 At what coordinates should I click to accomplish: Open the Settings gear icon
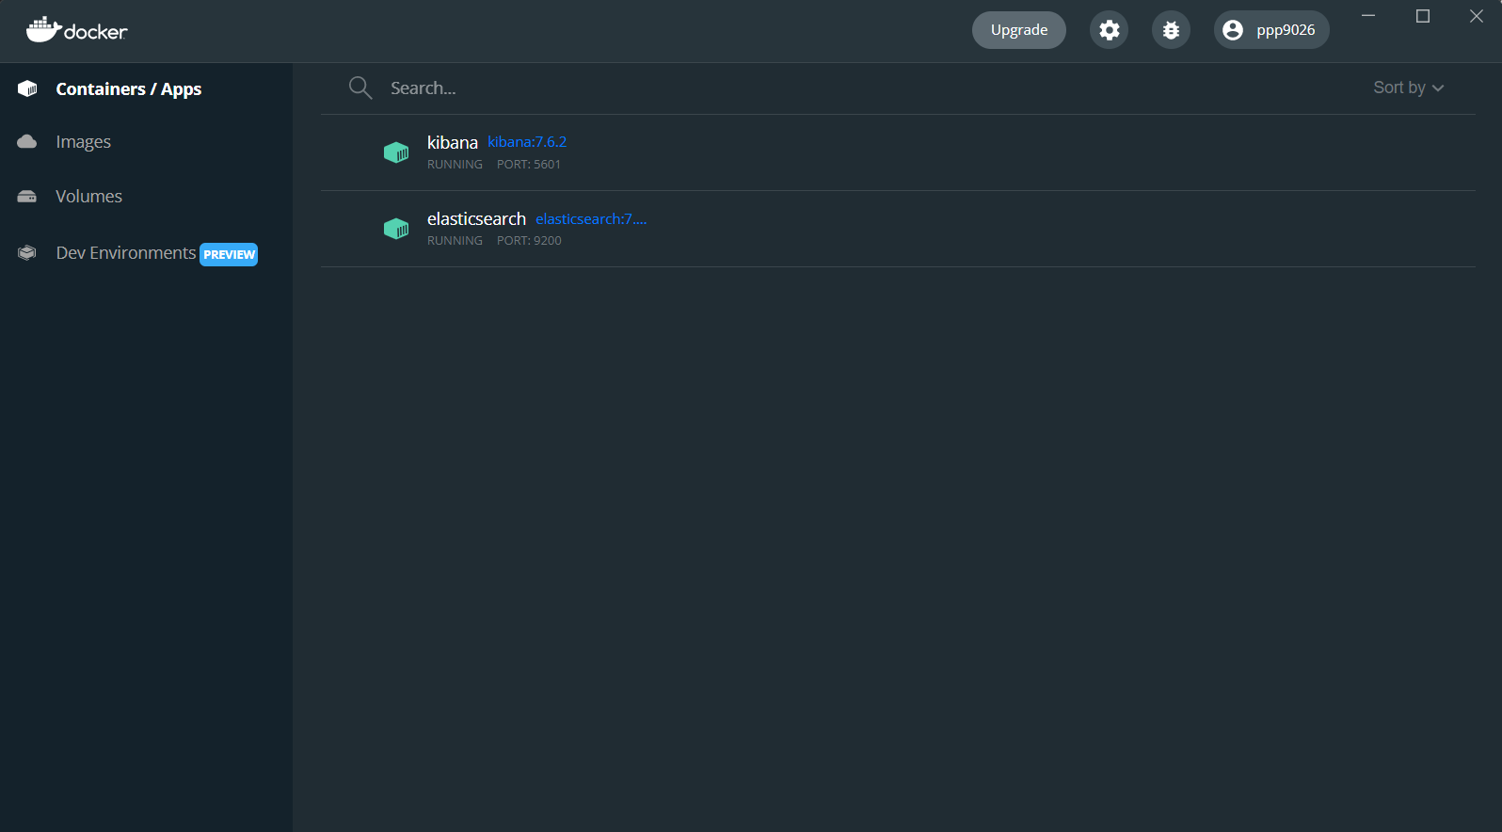1110,30
